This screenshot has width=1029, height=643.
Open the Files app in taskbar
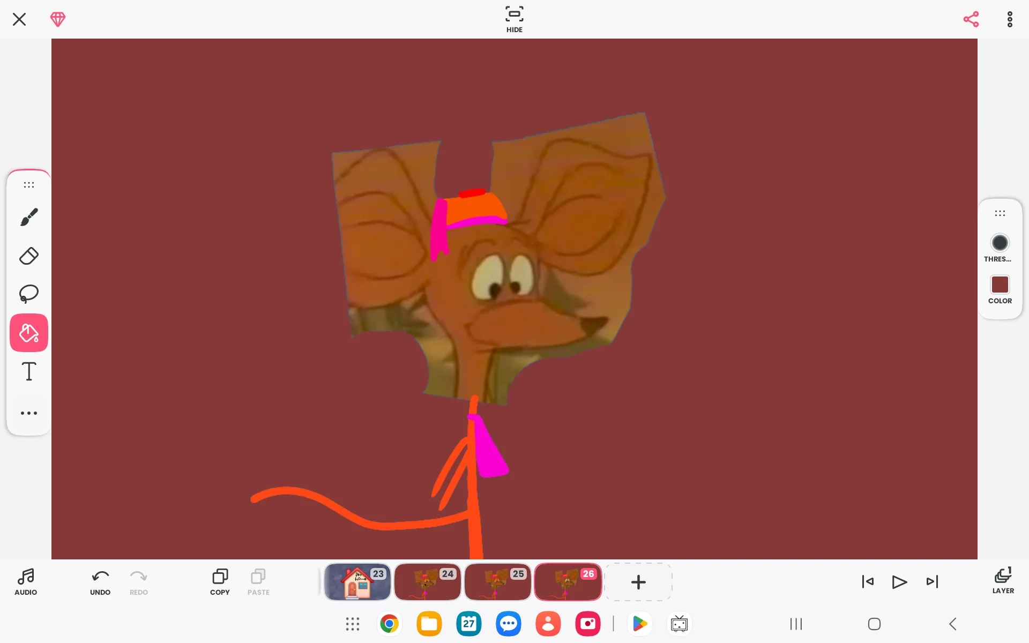click(429, 624)
